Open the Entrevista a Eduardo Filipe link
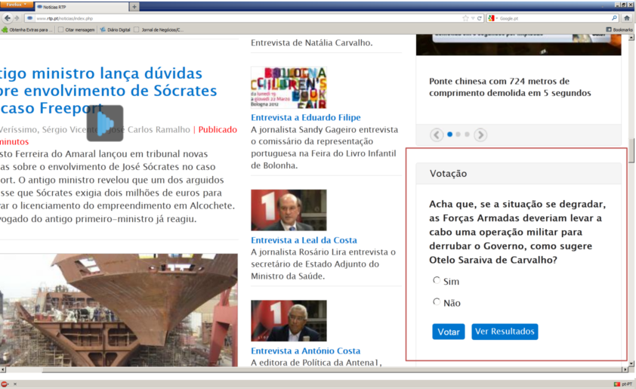636x389 pixels. [305, 118]
